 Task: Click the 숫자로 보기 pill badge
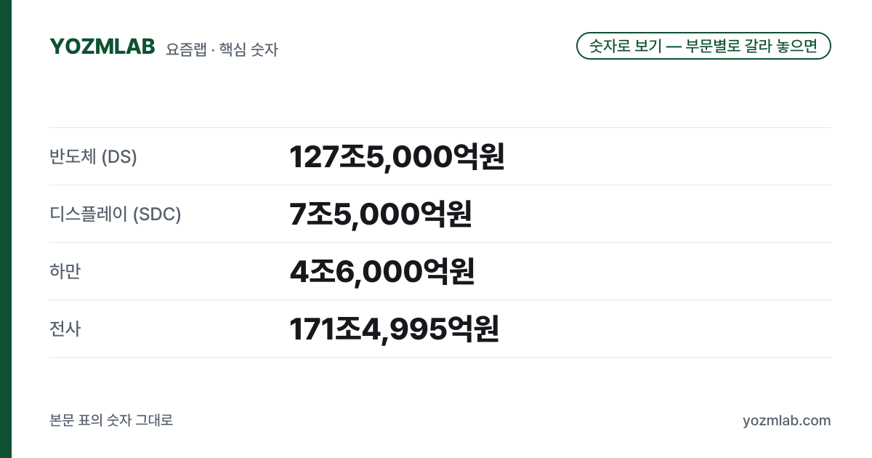tap(703, 46)
